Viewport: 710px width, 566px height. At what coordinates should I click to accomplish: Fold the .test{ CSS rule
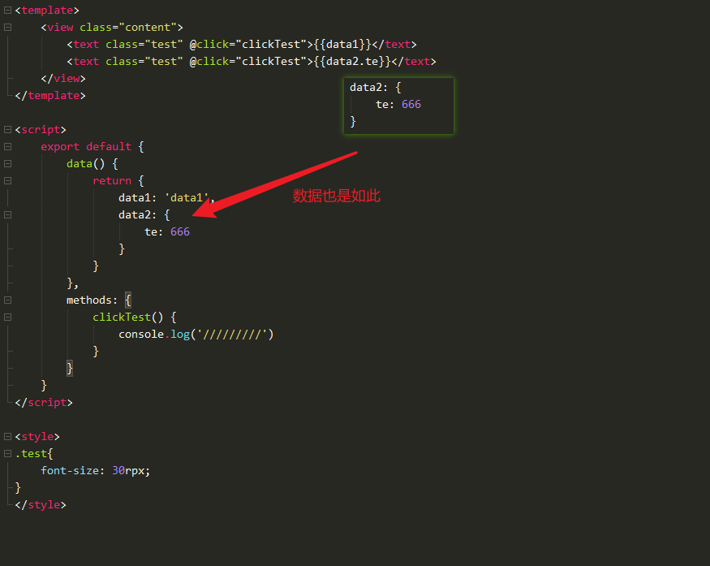[7, 454]
